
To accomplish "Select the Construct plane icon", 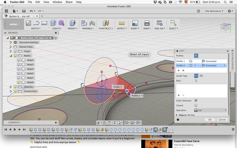I will coord(106,23).
